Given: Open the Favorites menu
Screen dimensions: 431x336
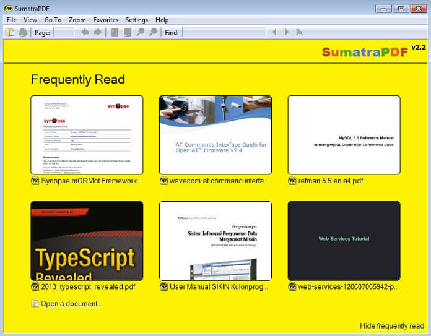Looking at the screenshot, I should pyautogui.click(x=105, y=20).
